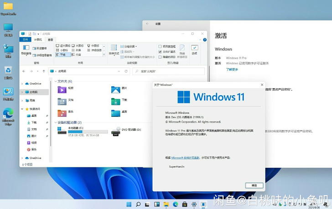Screen dimensions: 332x209
Task: Choose the 小图标 layout option
Action: [x=62, y=50]
